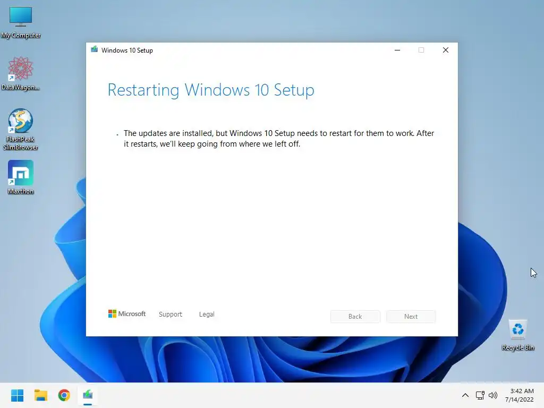
Task: Click the 'updates are installed' message text
Action: pyautogui.click(x=279, y=139)
